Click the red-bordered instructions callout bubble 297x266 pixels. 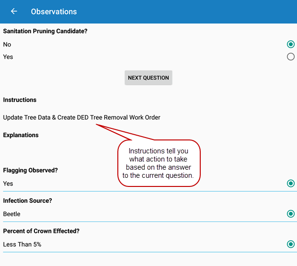pyautogui.click(x=159, y=163)
